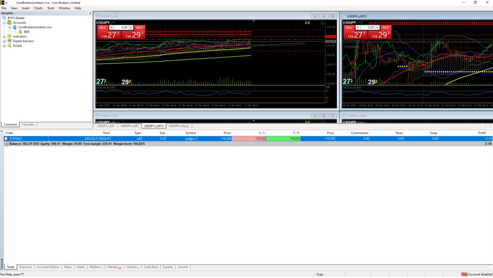Click the order 21910623 sell order icon
This screenshot has height=278, width=493.
(6, 139)
